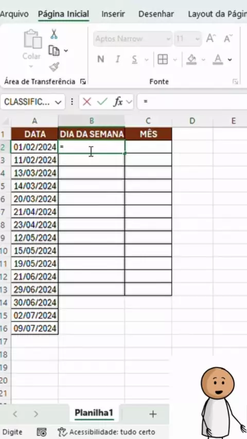Click the Increase Font Size icon
Screen dimensions: 247x439
pos(211,38)
